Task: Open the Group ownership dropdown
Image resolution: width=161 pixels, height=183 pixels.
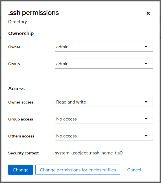Action: tap(104, 64)
